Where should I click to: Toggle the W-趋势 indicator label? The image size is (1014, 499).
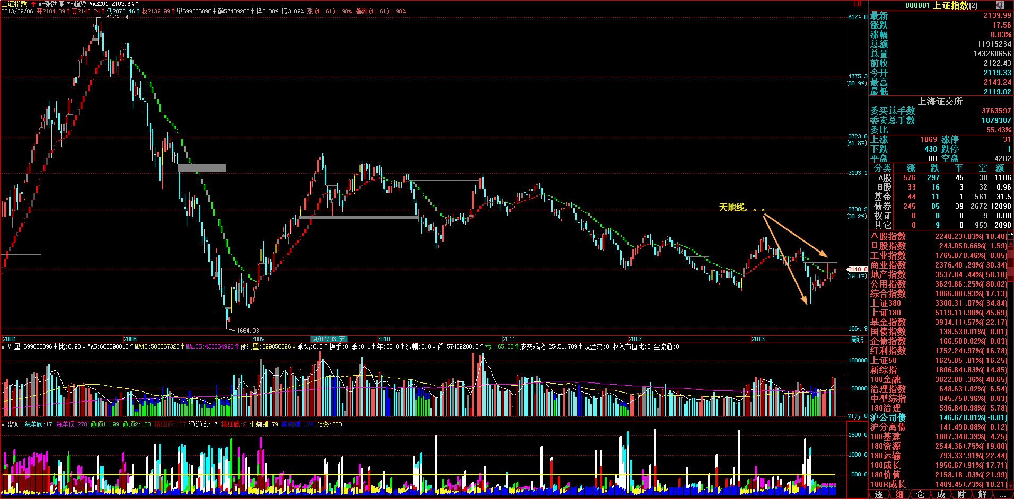click(76, 4)
